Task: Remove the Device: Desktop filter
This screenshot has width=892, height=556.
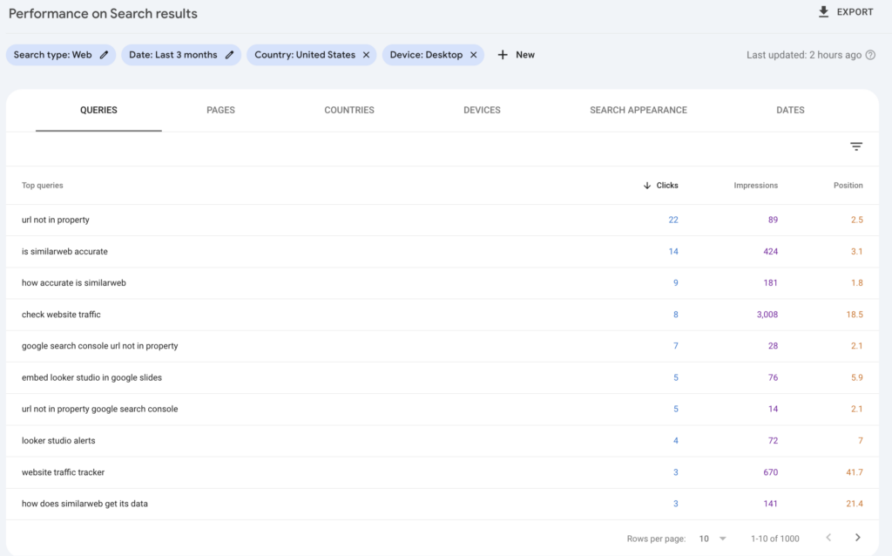Action: pos(473,55)
